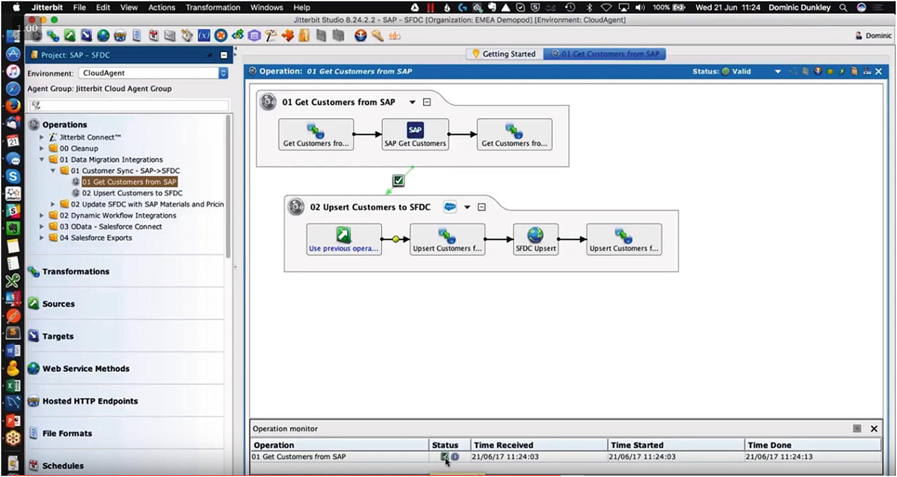Open the Transformation menu
Screen dimensions: 897x477
[213, 7]
